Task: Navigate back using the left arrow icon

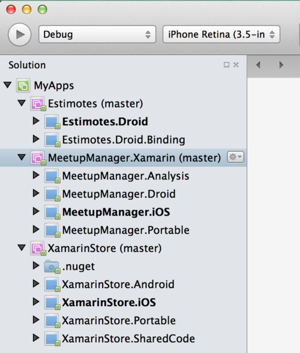Action: [258, 65]
